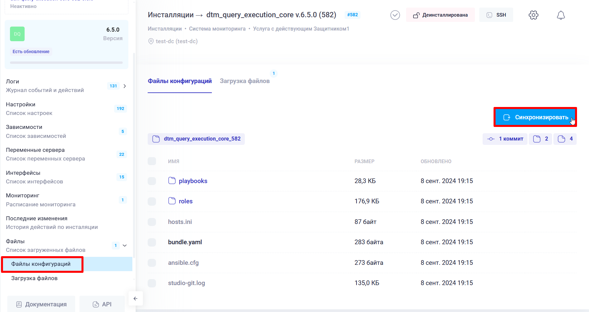Screen dimensions: 589x312
Task: Click the 1 commit indicator
Action: (x=505, y=139)
